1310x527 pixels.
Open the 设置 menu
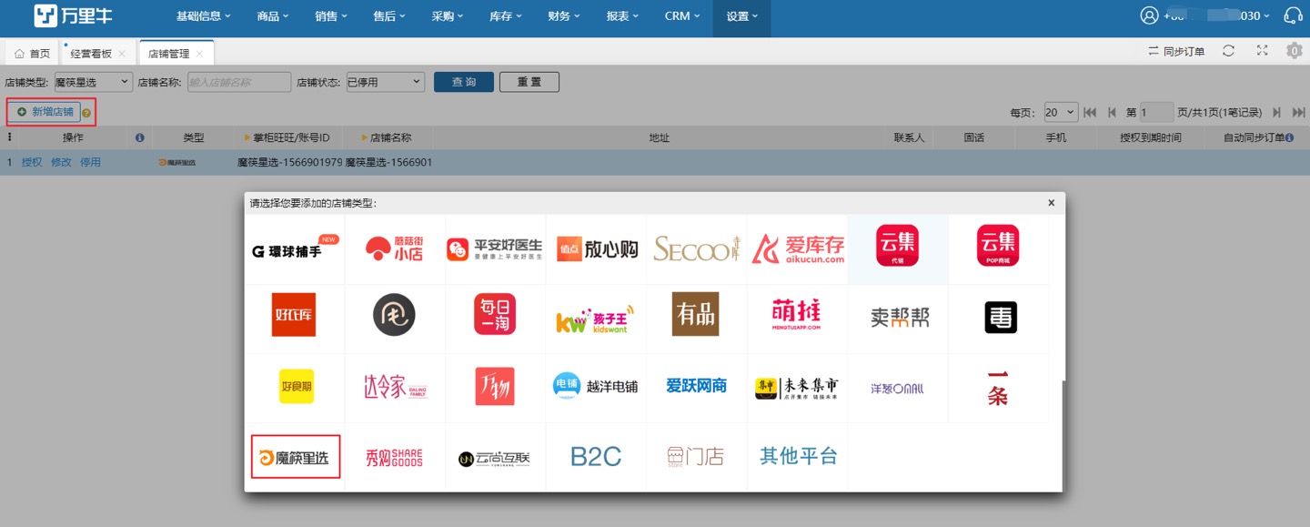[x=741, y=16]
